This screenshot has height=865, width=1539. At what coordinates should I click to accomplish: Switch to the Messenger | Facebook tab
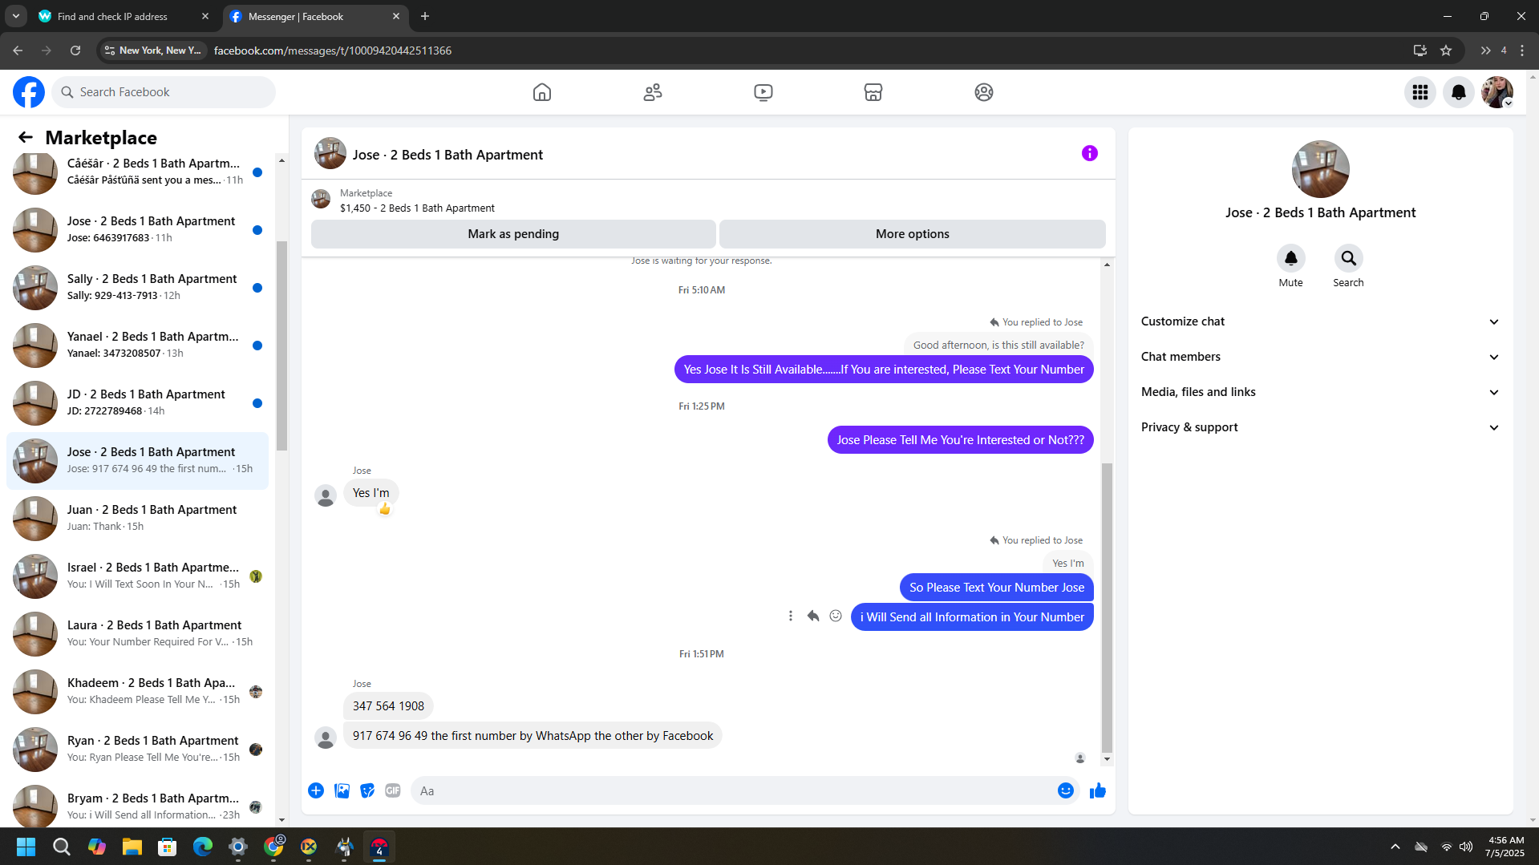[x=315, y=16]
